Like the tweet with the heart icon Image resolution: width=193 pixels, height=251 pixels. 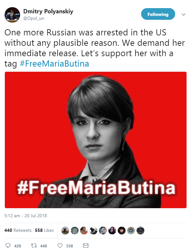60,245
